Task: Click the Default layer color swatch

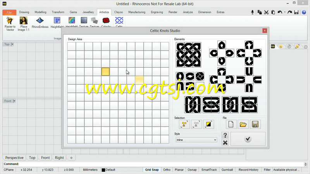Action: [x=103, y=170]
